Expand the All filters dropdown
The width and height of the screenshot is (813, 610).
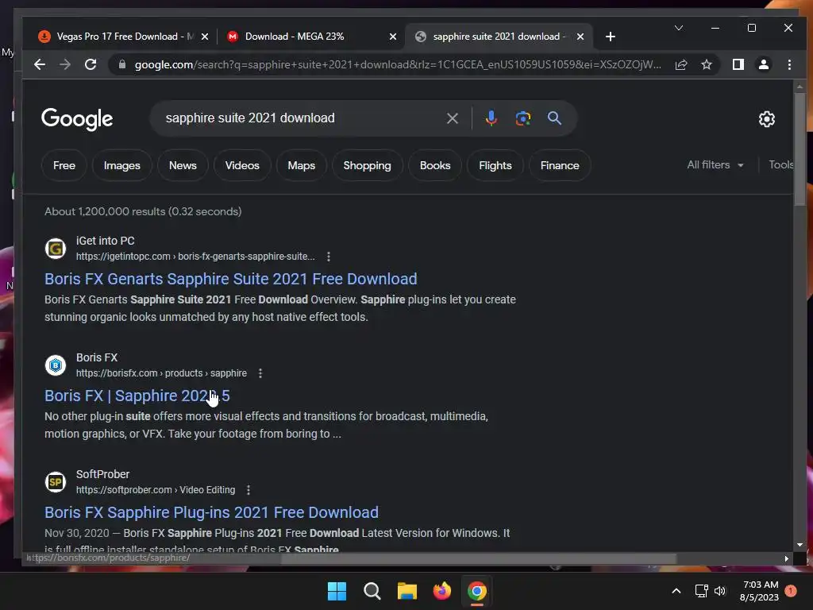[715, 165]
